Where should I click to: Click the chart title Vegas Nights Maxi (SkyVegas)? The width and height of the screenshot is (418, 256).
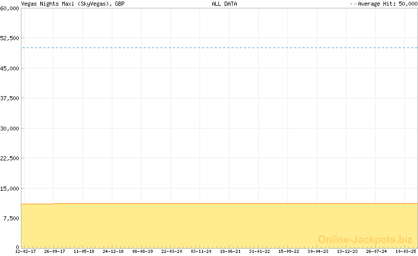72,4
